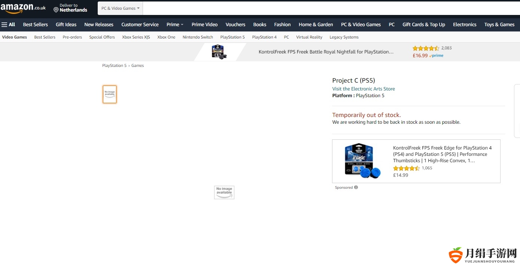Open the Deliver to Netherlands location selector
The height and width of the screenshot is (265, 520).
(x=70, y=8)
